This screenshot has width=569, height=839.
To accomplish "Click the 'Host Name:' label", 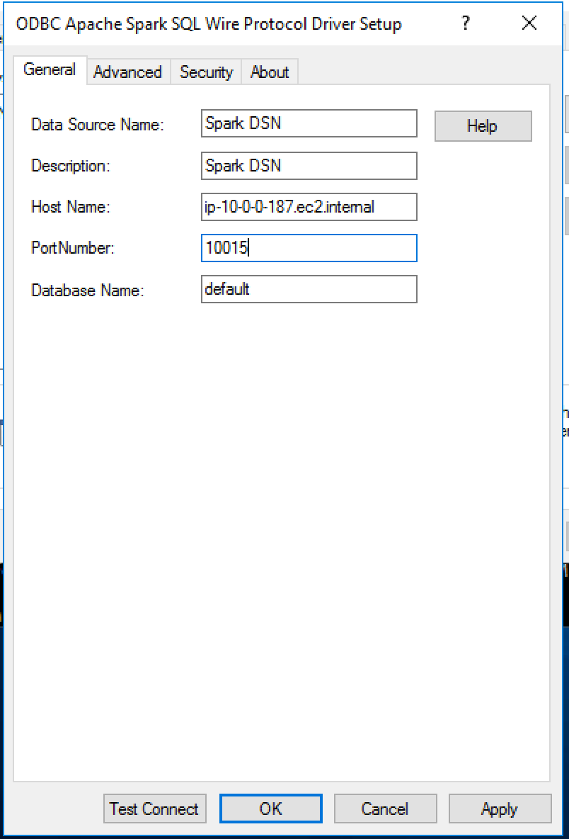I will pyautogui.click(x=71, y=207).
